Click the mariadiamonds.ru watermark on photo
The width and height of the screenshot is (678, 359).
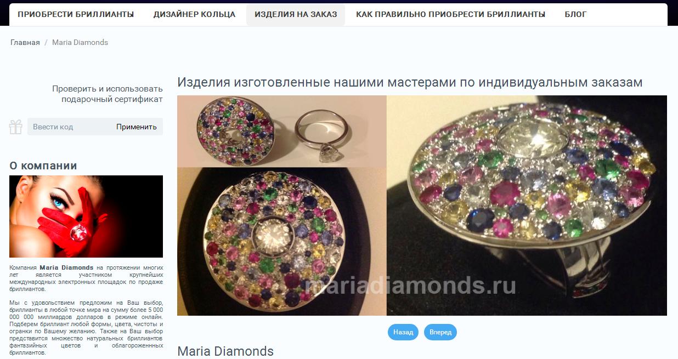(x=411, y=285)
